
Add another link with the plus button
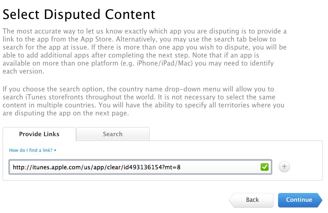pyautogui.click(x=284, y=167)
